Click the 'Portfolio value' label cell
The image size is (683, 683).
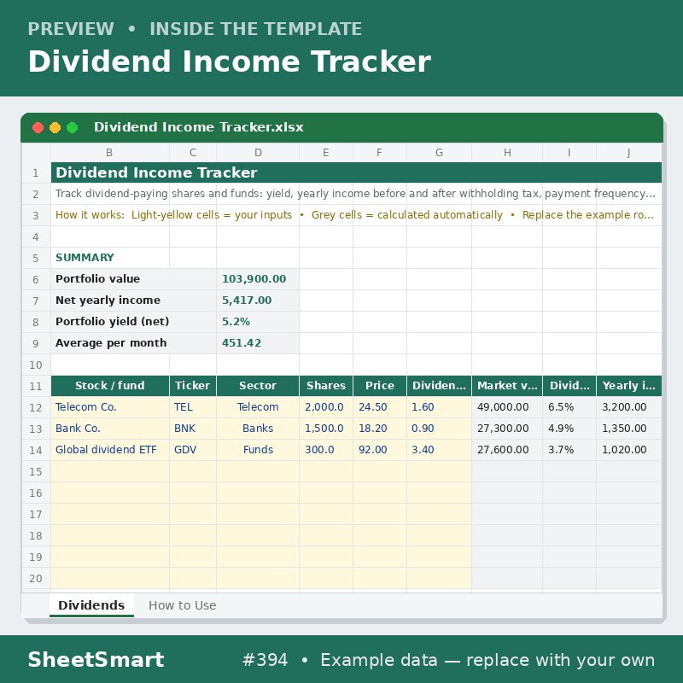133,279
